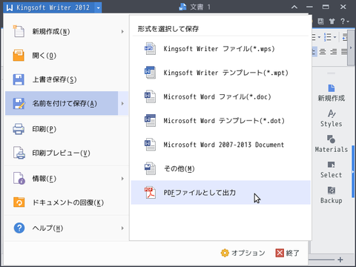Image resolution: width=356 pixels, height=267 pixels.
Task: Open the Kingsoft Writer 2012 menu dropdown arrow
Action: tap(98, 7)
